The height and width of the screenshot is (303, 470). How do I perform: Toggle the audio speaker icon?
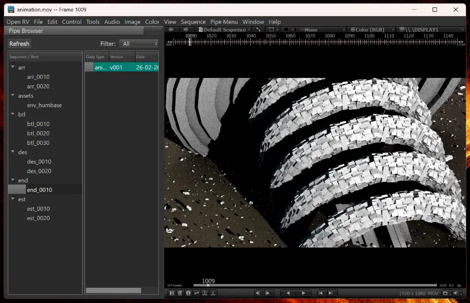click(x=456, y=293)
